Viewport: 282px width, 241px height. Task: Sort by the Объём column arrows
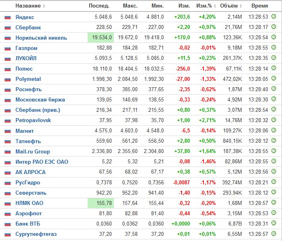(x=241, y=6)
